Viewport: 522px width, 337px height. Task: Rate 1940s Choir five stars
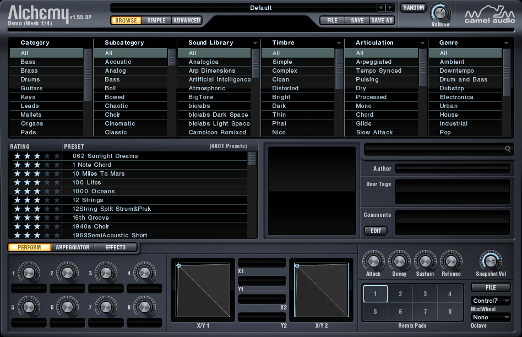57,226
